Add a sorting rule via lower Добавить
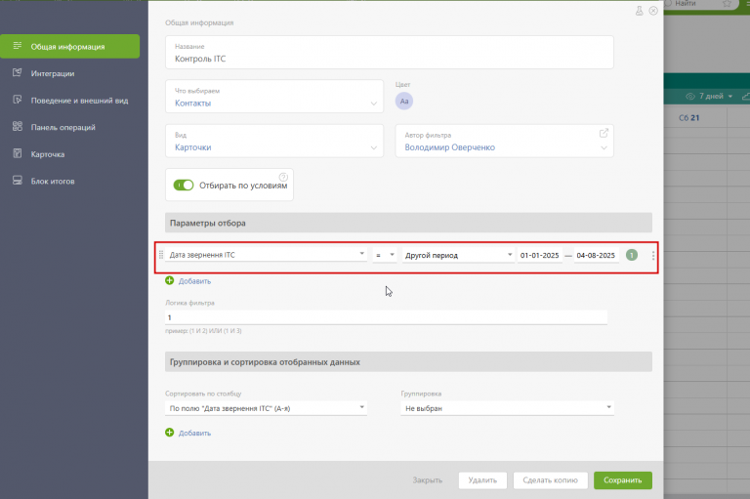The width and height of the screenshot is (750, 499). point(187,433)
